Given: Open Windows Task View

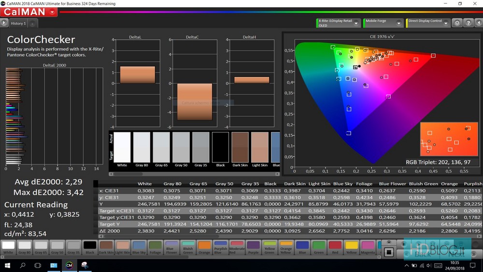Looking at the screenshot, I should click(38, 265).
